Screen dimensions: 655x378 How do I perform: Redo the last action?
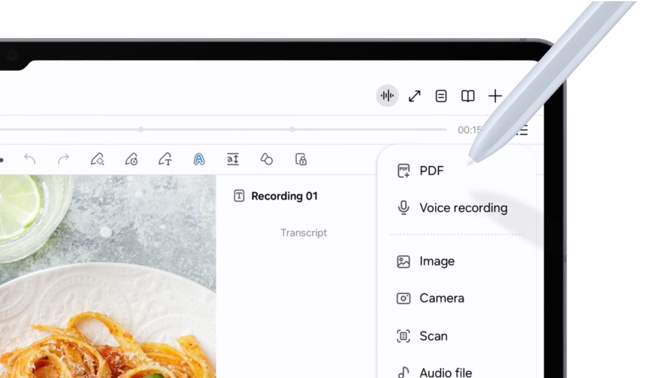pos(63,159)
